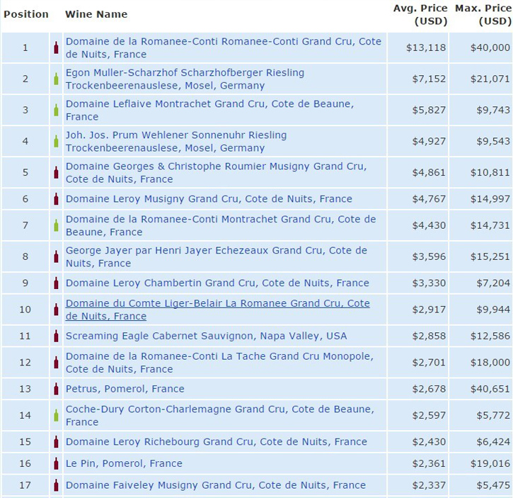This screenshot has height=498, width=513.
Task: Open Domaine Faiveley Musigny Grand Cru link
Action: tap(216, 485)
